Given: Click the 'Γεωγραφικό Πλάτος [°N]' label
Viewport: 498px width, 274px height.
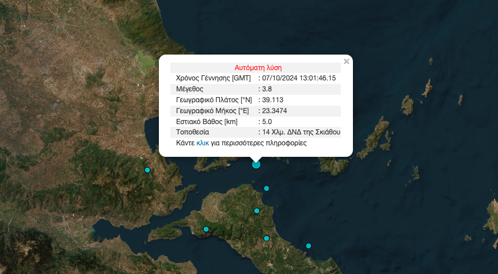Looking at the screenshot, I should tap(214, 100).
